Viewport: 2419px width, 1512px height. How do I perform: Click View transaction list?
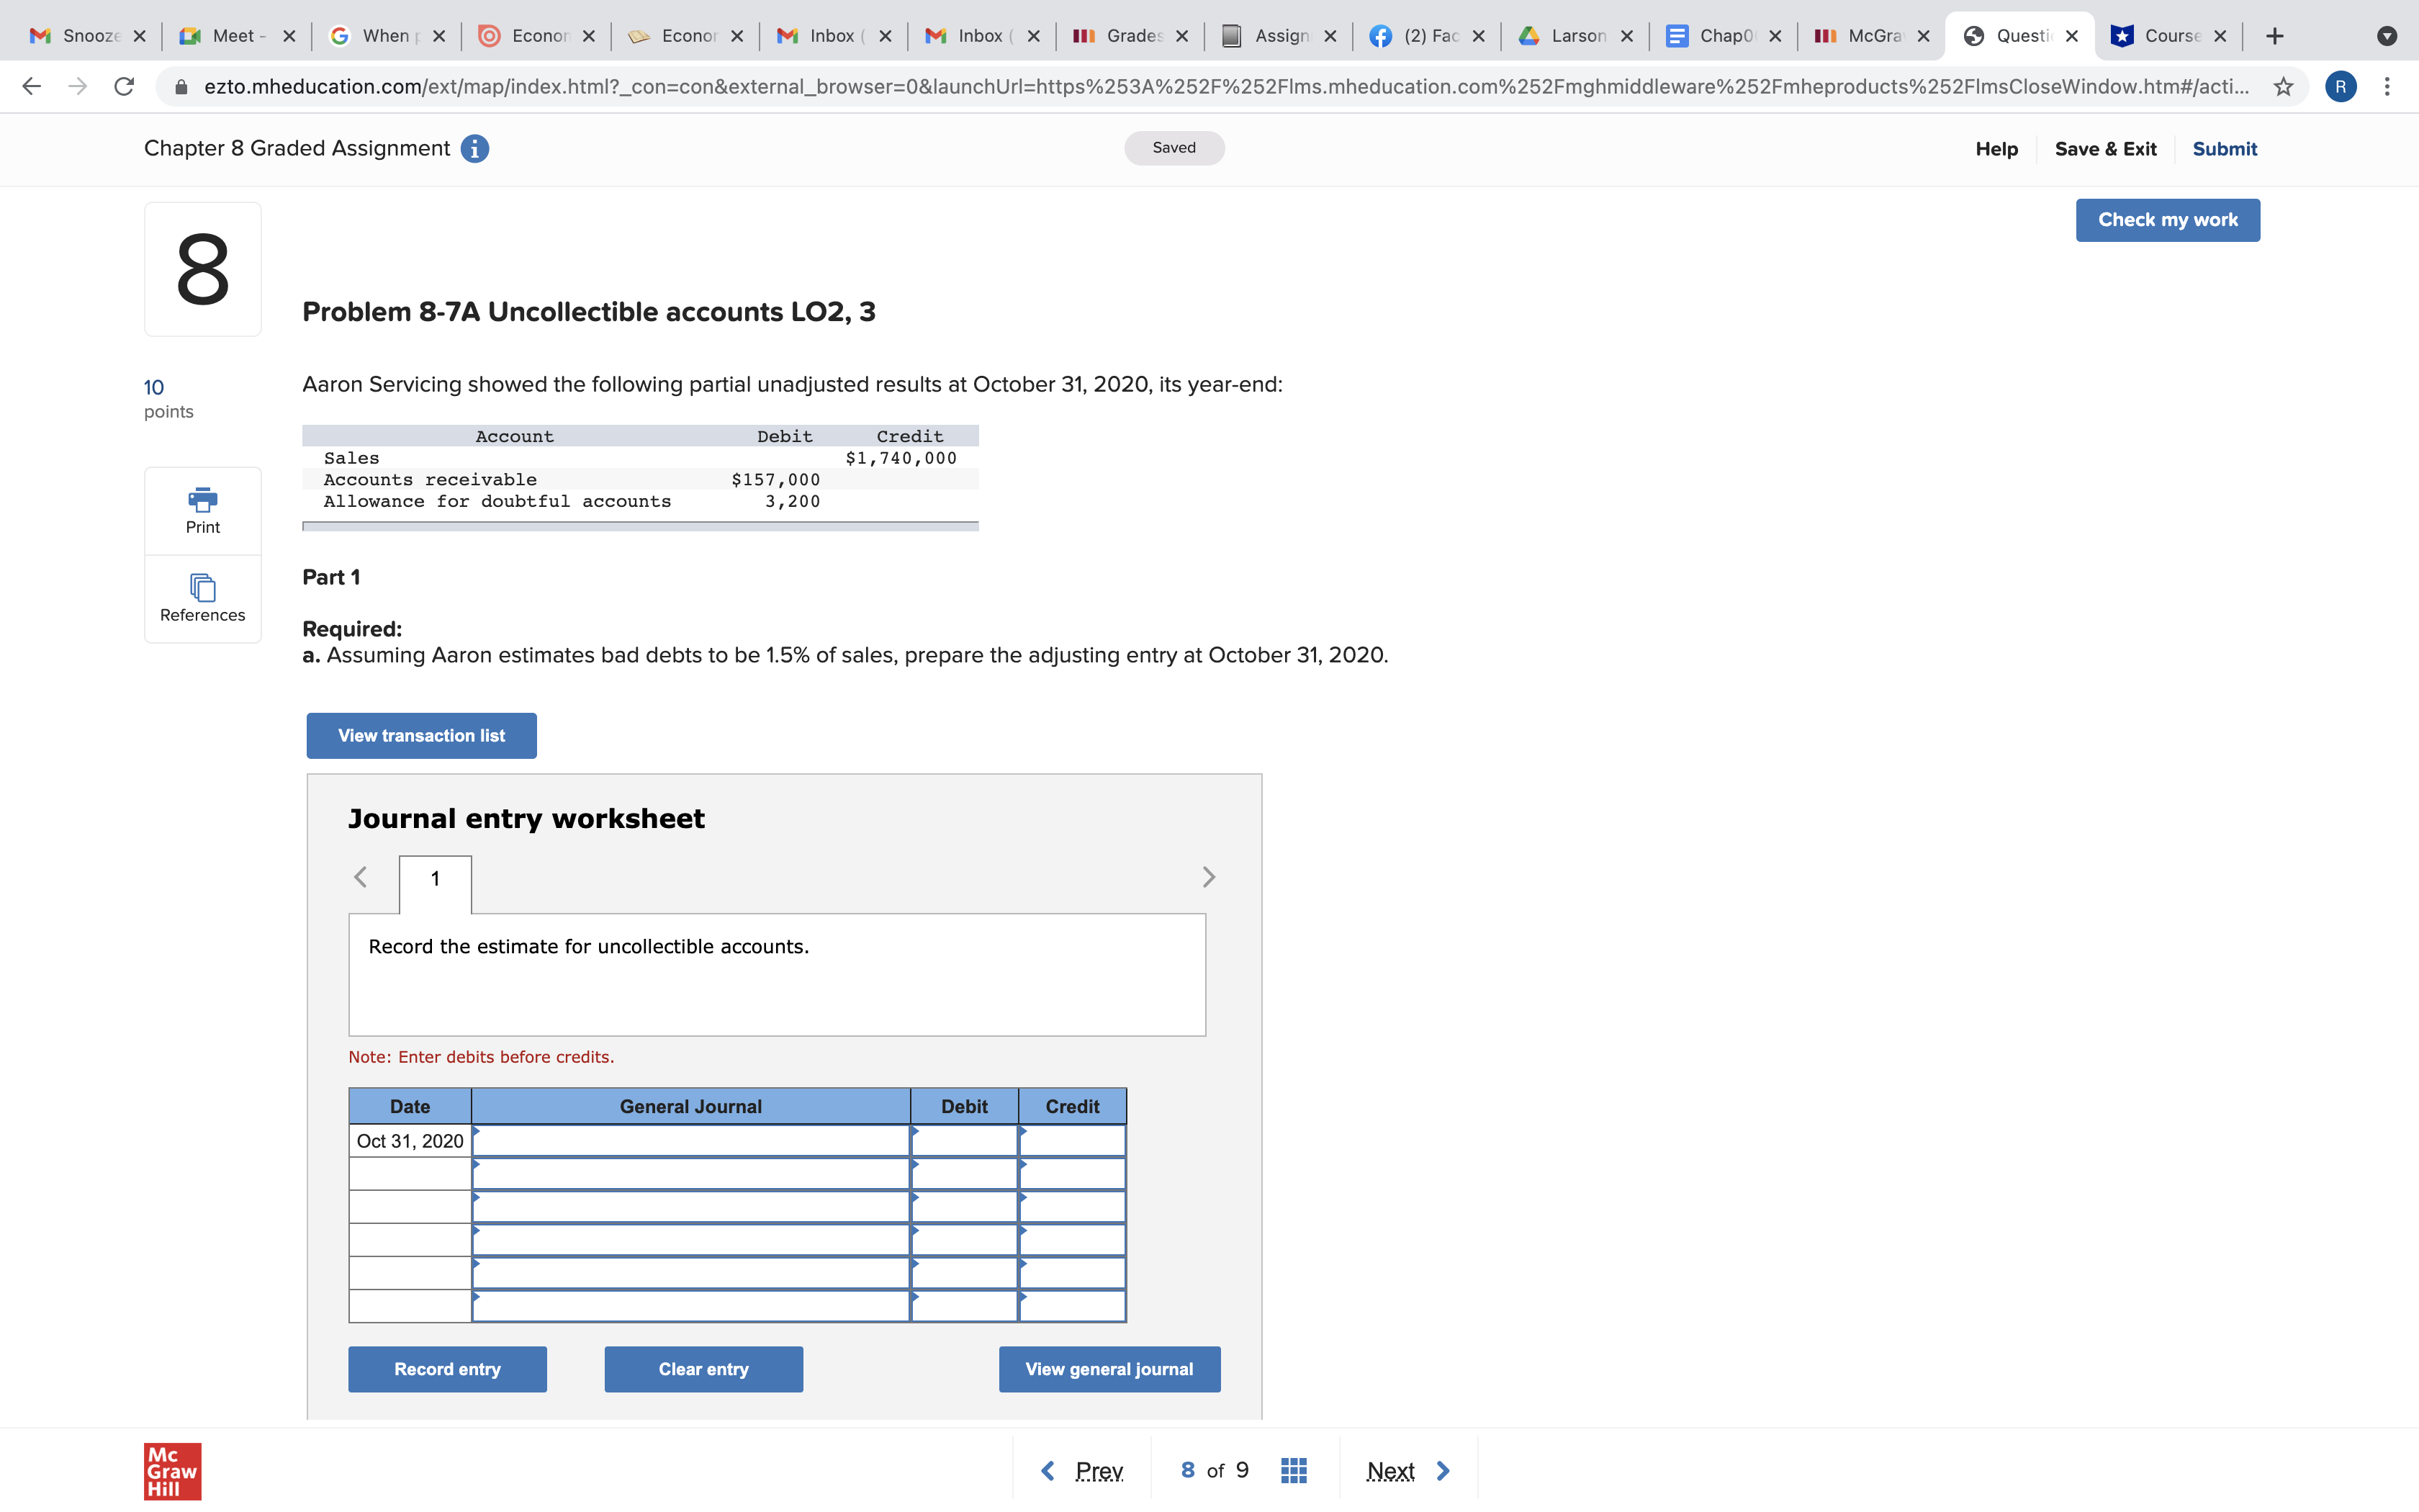420,735
